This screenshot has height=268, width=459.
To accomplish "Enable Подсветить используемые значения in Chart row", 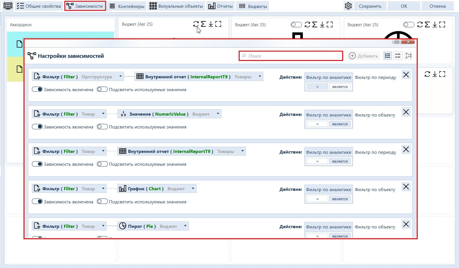I will [x=102, y=201].
